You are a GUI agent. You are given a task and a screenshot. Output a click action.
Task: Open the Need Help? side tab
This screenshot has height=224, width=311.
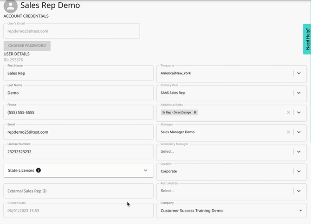click(x=306, y=39)
